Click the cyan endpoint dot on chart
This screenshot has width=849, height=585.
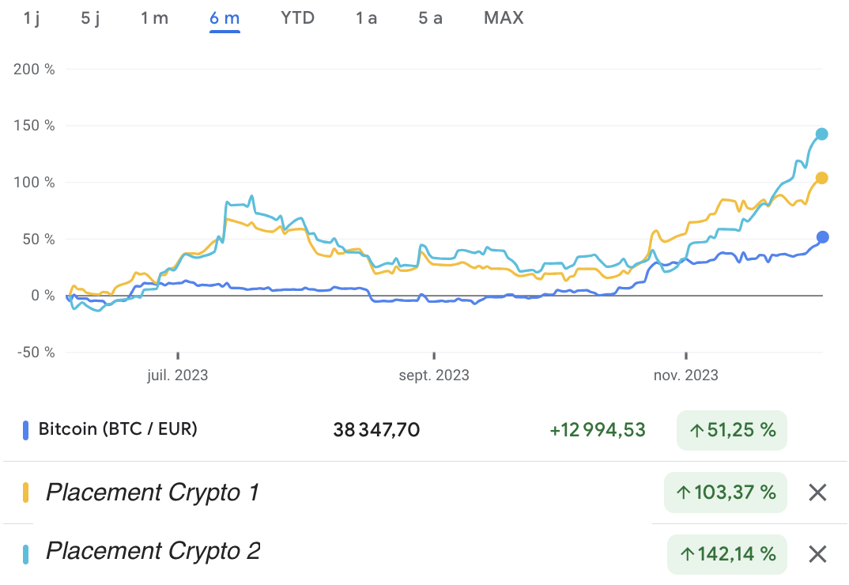pos(821,134)
